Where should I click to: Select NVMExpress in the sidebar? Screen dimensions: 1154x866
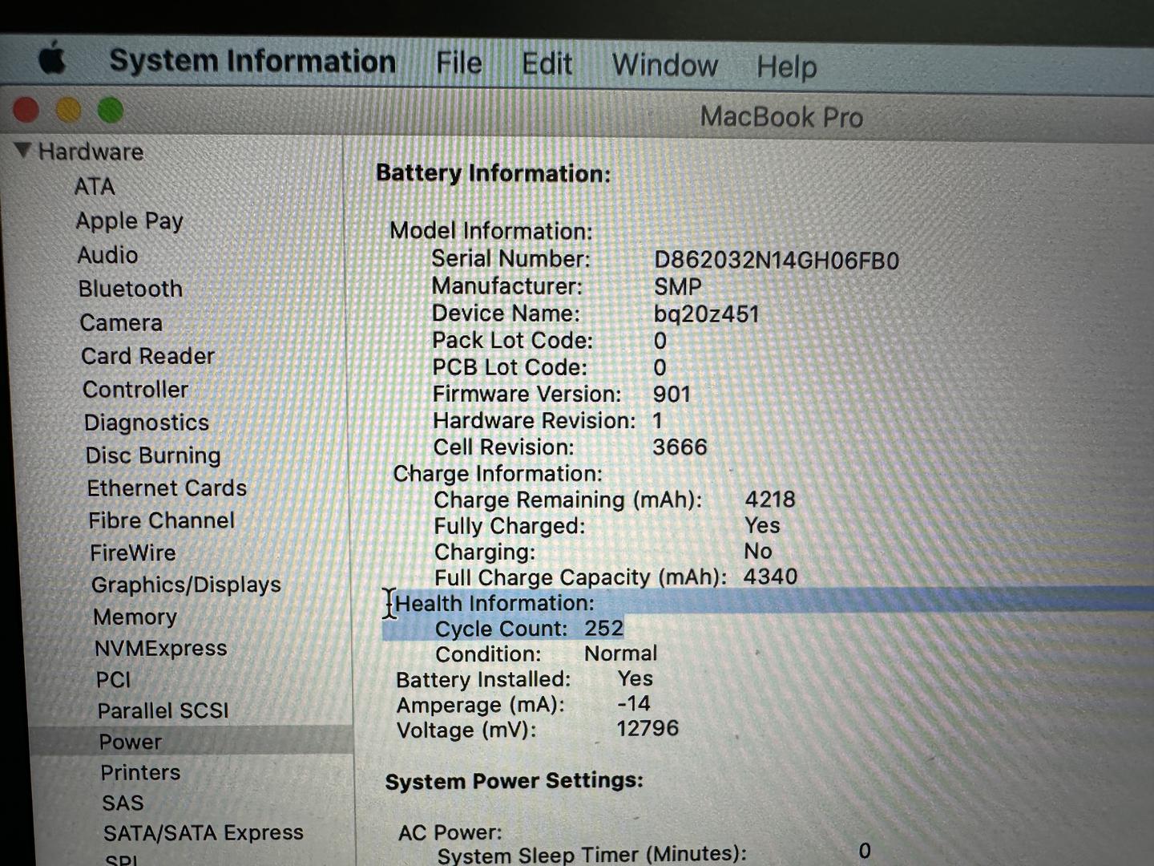tap(160, 648)
